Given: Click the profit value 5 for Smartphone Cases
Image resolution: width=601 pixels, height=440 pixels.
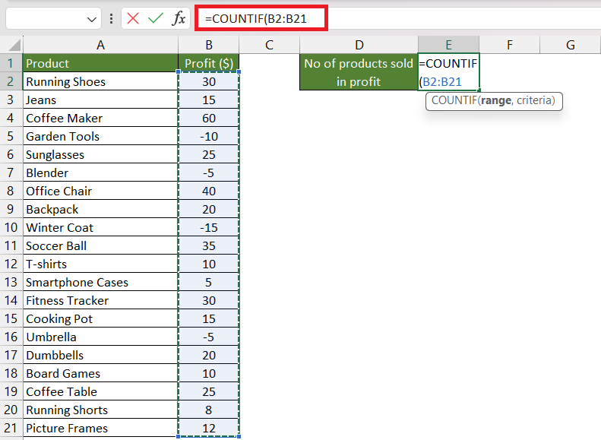Looking at the screenshot, I should [x=208, y=282].
